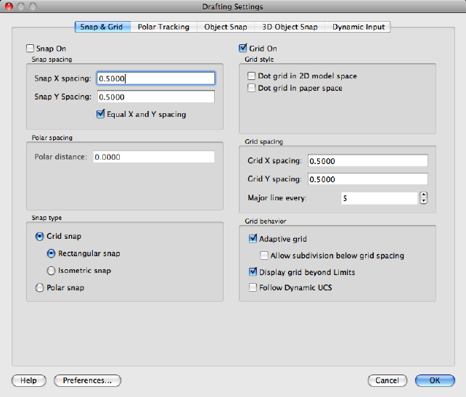
Task: Go to the Dynamic Input tab
Action: coord(359,27)
